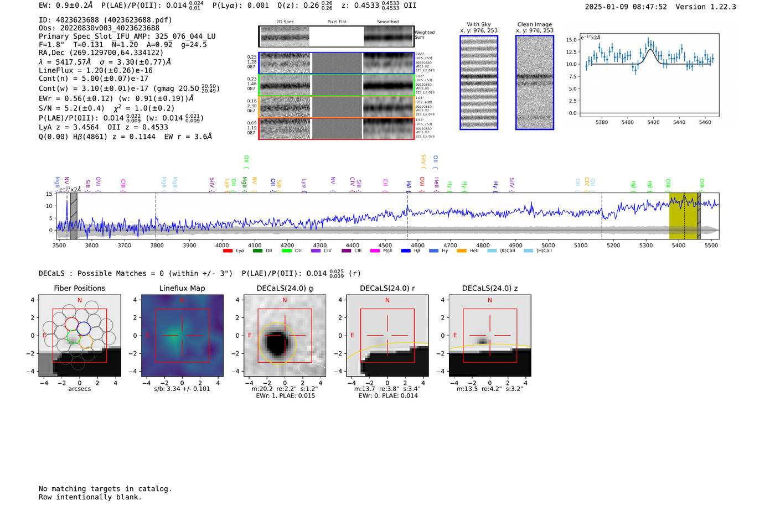Click the dashed vertical line at 3800 Å
The image size is (775, 527).
click(x=156, y=216)
